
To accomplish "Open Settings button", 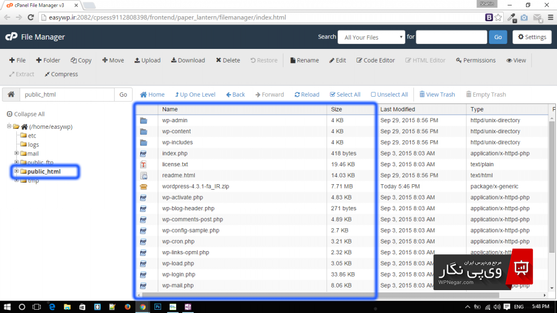I will click(x=532, y=37).
